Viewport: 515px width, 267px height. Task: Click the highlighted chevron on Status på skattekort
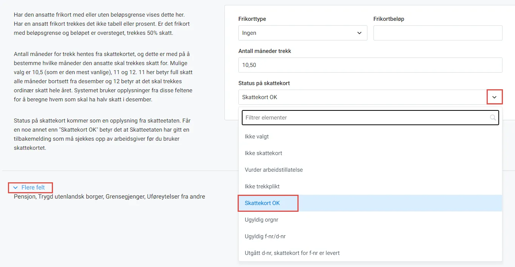[x=495, y=97]
